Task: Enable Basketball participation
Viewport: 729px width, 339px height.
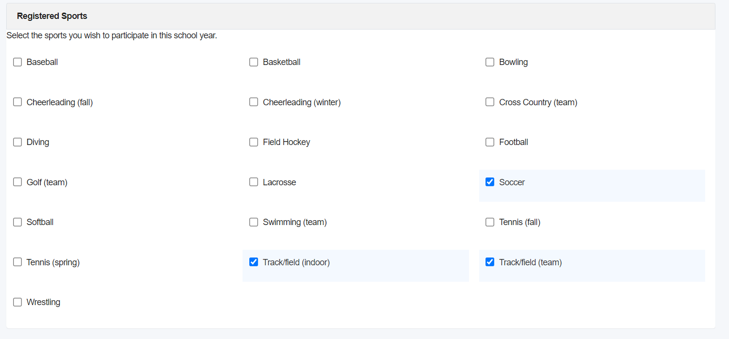Action: click(x=253, y=62)
